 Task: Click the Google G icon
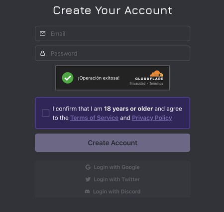(x=88, y=167)
